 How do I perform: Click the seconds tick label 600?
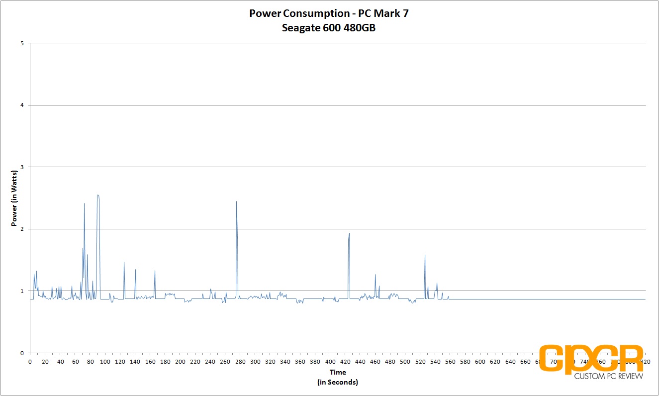pos(480,361)
